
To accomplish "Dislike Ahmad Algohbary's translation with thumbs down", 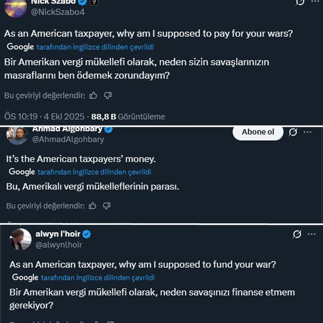I will pyautogui.click(x=107, y=206).
